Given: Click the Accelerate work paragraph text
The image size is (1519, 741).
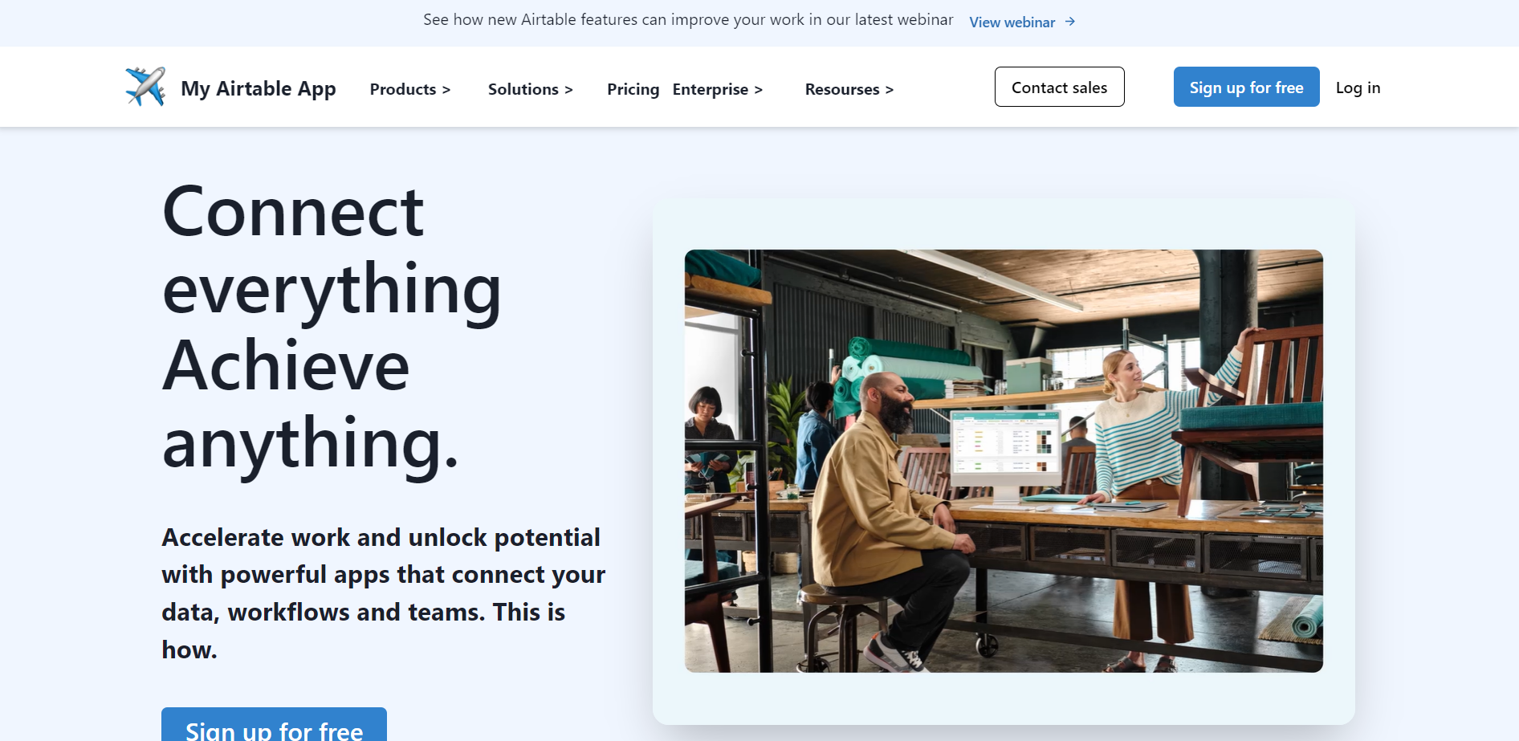Looking at the screenshot, I should 383,592.
